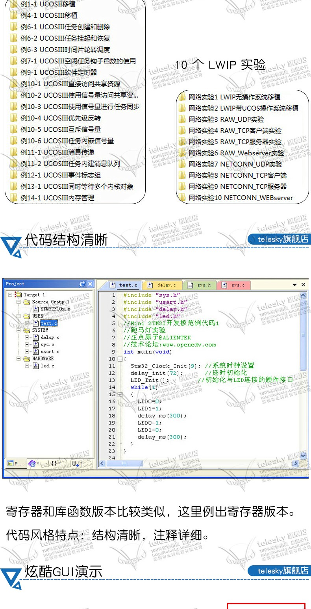Collapse the Target 1 tree node

click(x=10, y=295)
